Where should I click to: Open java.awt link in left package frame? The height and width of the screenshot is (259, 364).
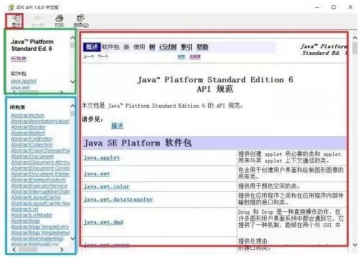[x=20, y=87]
